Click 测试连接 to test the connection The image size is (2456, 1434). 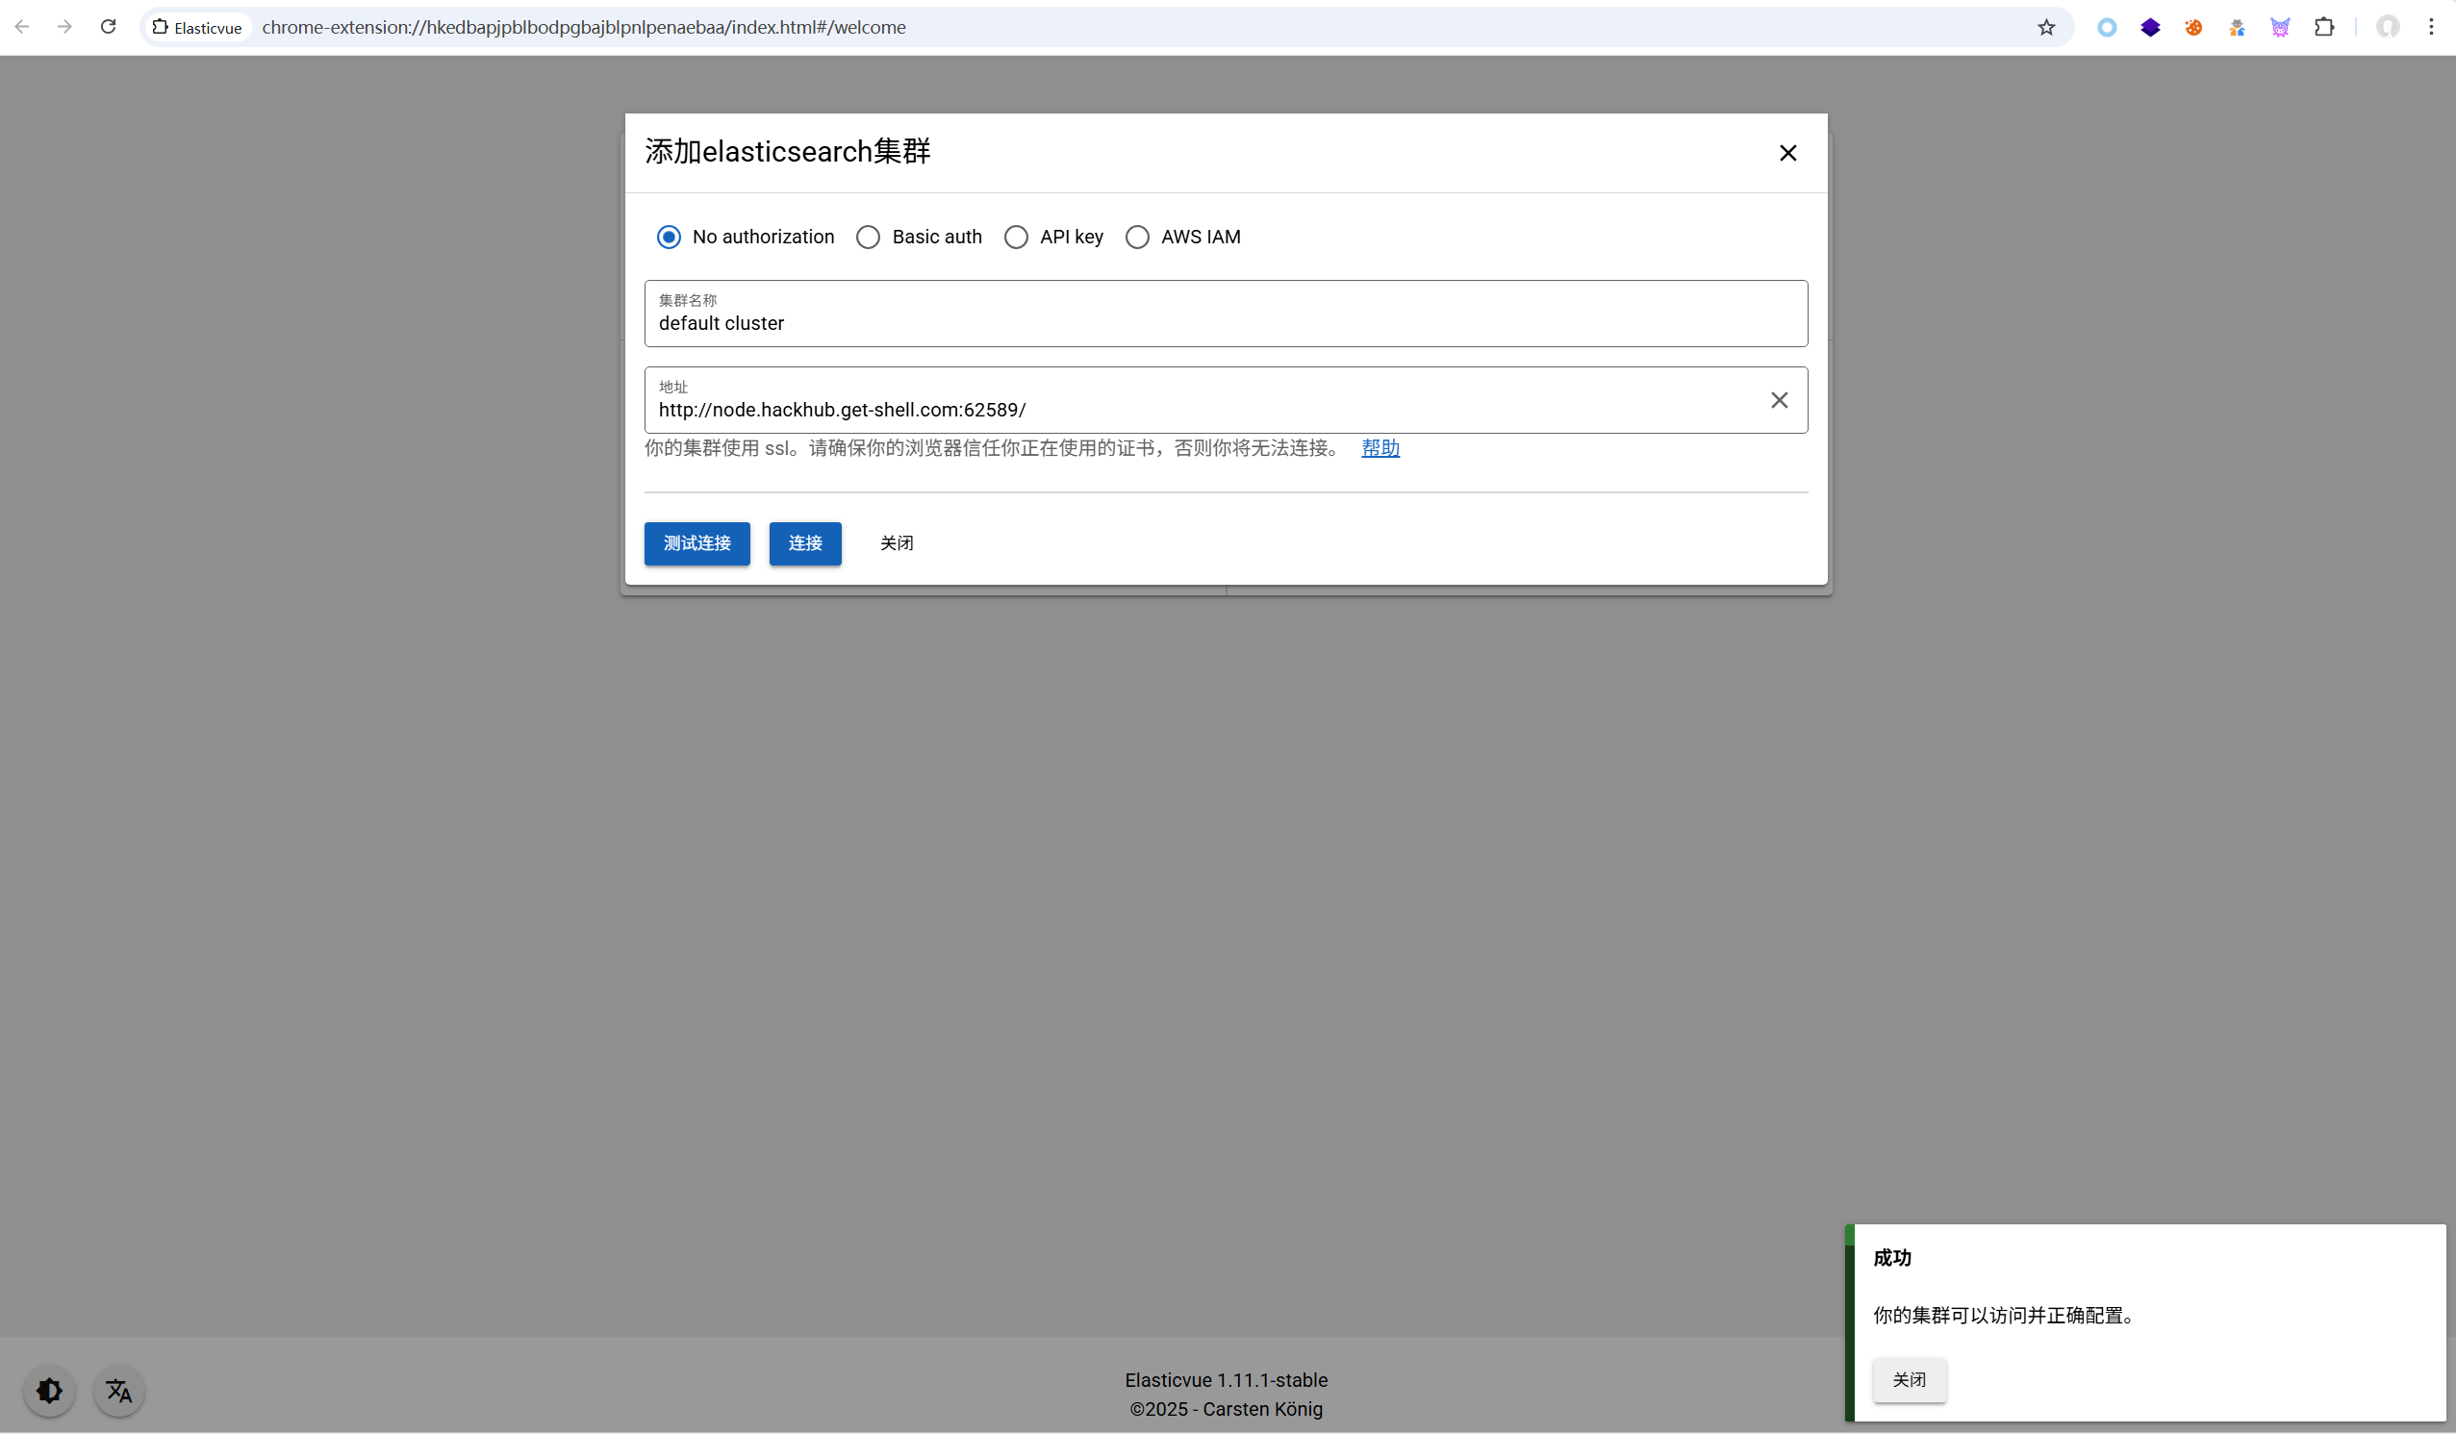pyautogui.click(x=696, y=543)
